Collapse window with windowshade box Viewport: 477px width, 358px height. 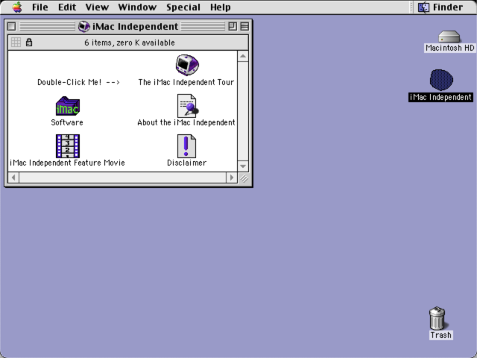coord(244,27)
